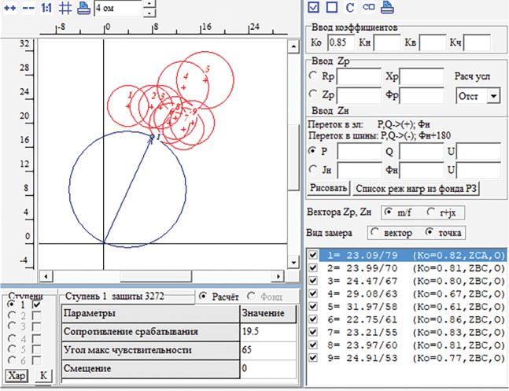This screenshot has width=509, height=391.
Task: Click the Xp input field
Action: coord(422,77)
